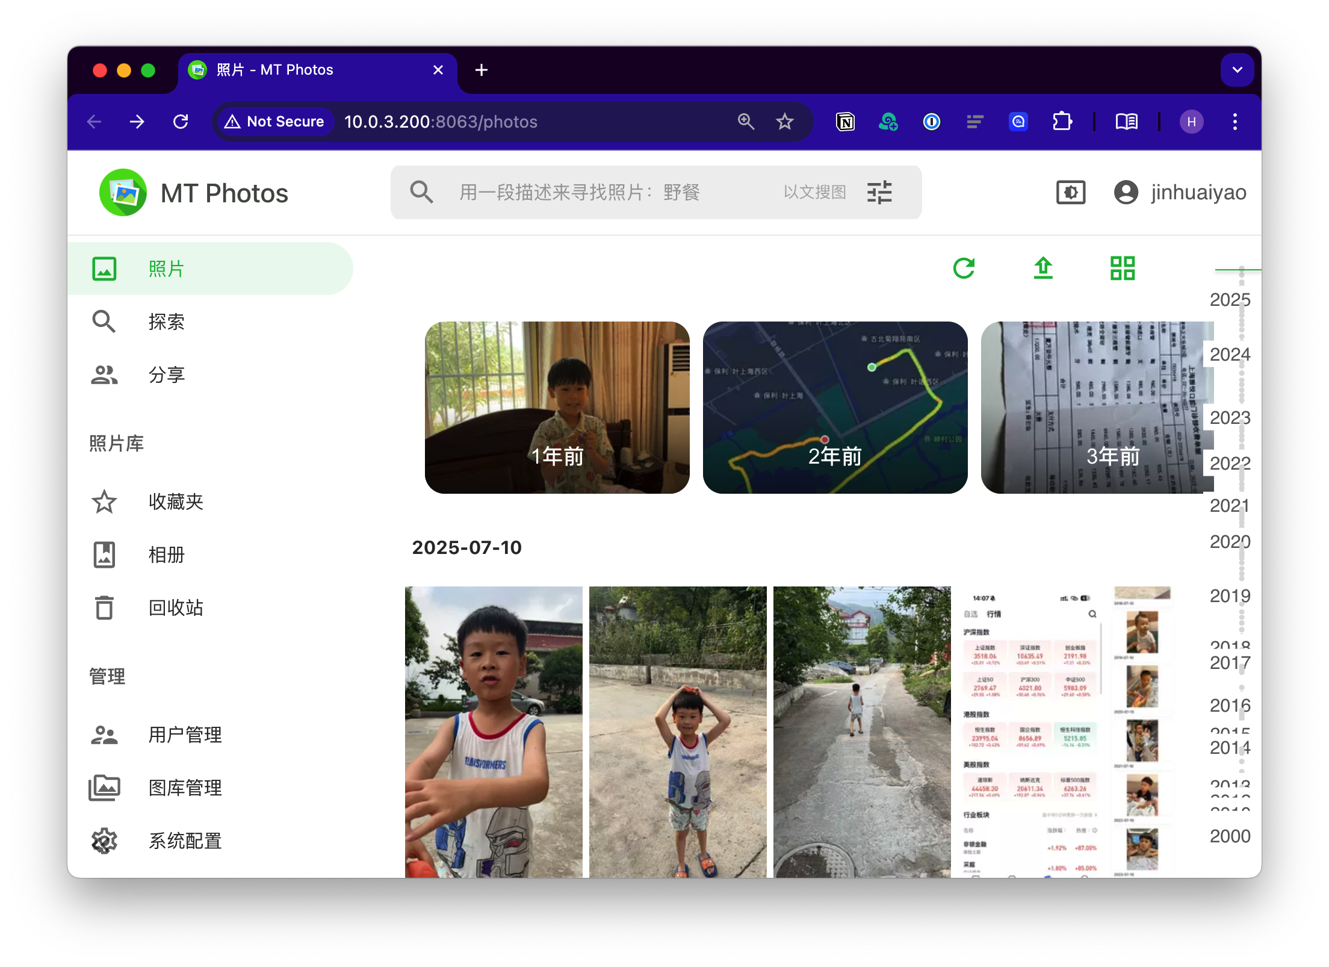Open the search filter options icon

879,193
